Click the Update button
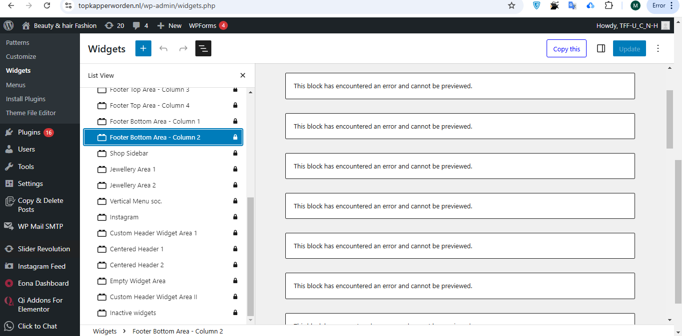Viewport: 682px width, 336px height. 630,49
